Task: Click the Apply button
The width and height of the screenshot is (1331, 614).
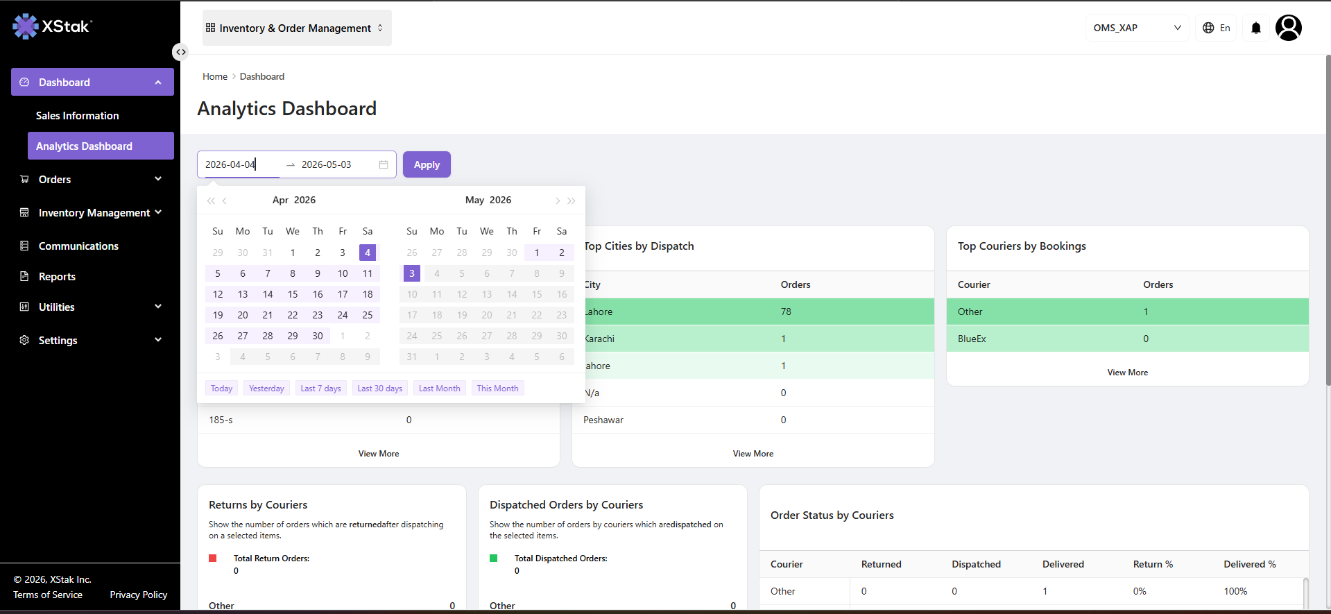Action: click(427, 164)
